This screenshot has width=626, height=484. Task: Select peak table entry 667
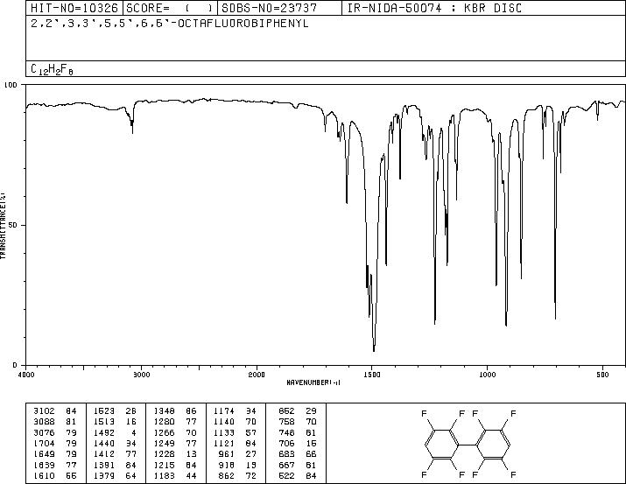click(x=298, y=465)
